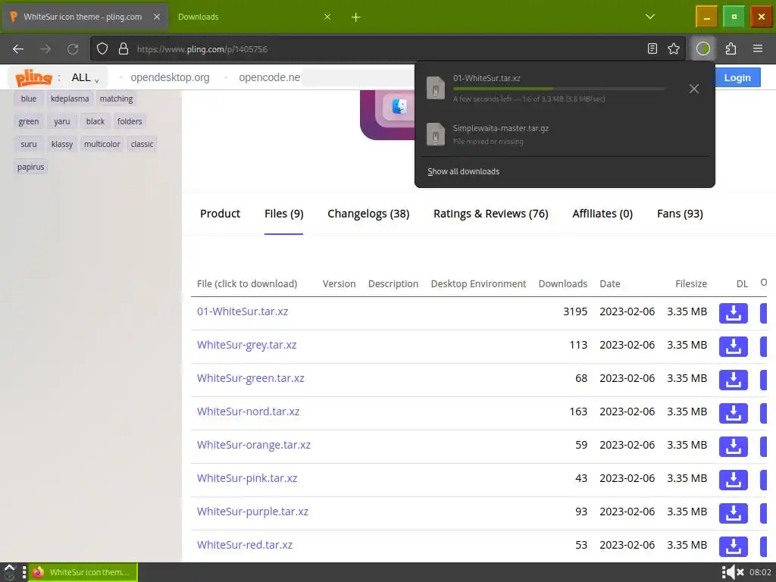This screenshot has height=582, width=776.
Task: Click the 01-WhiteSur.tar.xz file icon in downloads panel
Action: (436, 88)
